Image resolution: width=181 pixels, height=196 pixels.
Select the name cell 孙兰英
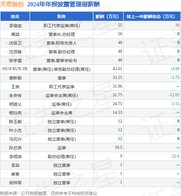pos(15,148)
